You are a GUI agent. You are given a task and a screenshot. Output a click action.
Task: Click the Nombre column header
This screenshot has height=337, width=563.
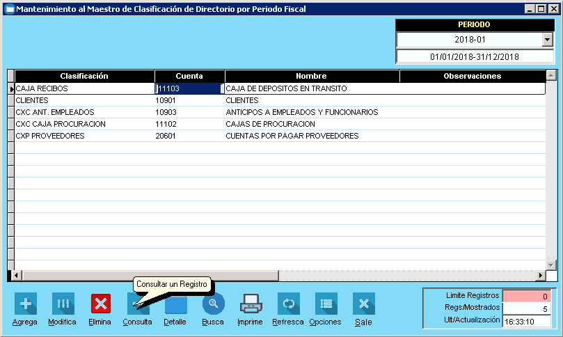click(311, 76)
